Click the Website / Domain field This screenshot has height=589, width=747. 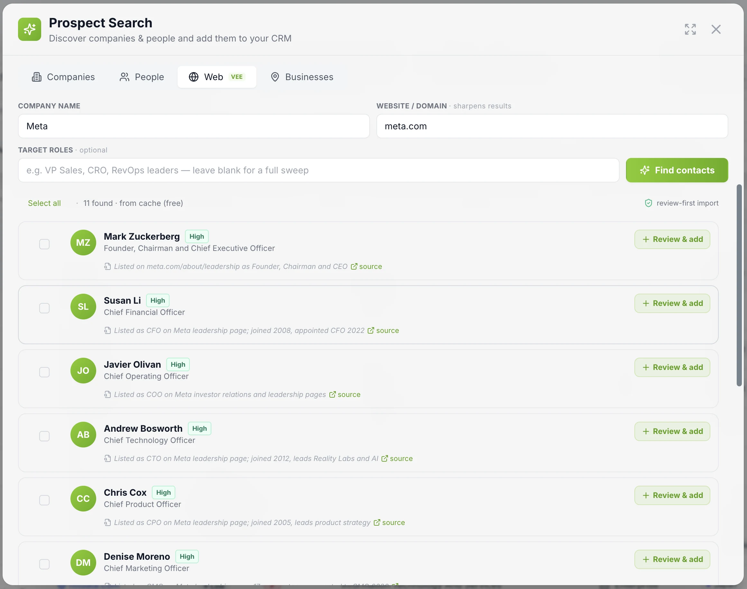[552, 126]
